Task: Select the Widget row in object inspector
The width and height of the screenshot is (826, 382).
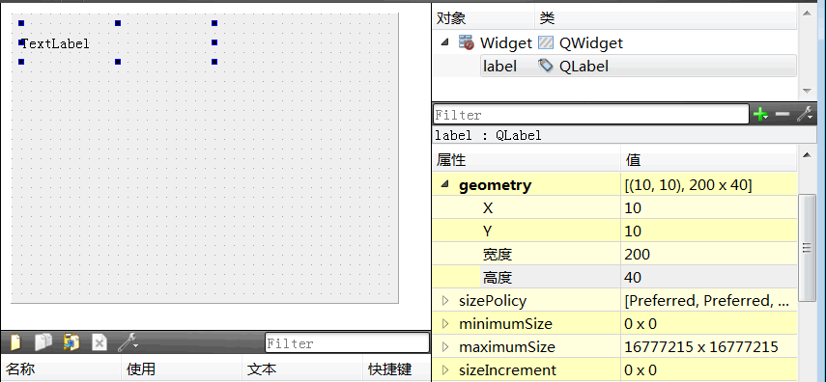Action: click(x=614, y=42)
